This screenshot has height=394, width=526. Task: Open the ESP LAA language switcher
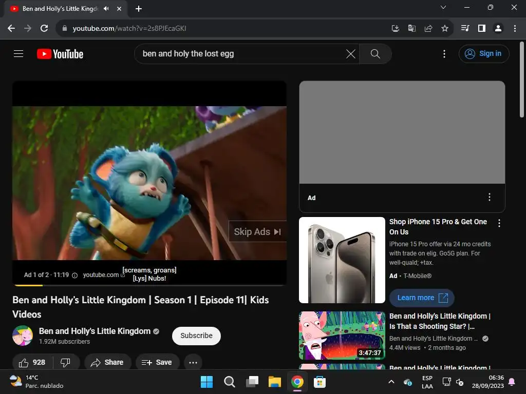[x=427, y=382]
